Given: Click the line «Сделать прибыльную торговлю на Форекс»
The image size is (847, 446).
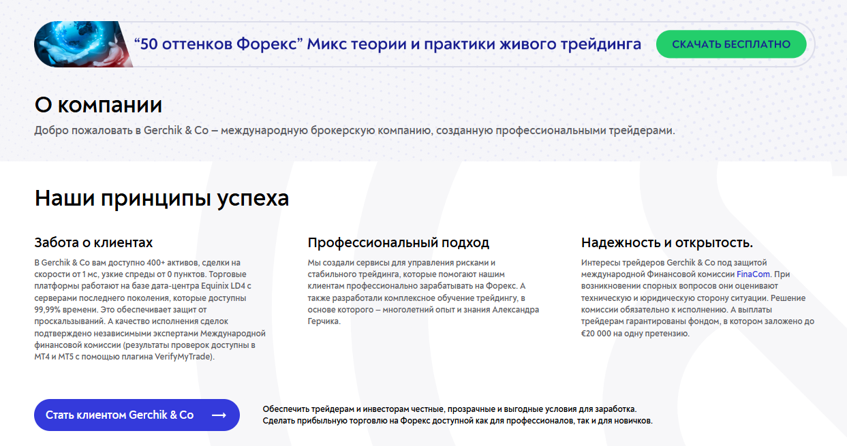Looking at the screenshot, I should click(457, 421).
